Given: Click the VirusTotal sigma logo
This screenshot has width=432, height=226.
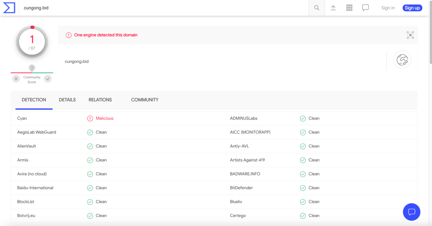Looking at the screenshot, I should (x=9, y=8).
